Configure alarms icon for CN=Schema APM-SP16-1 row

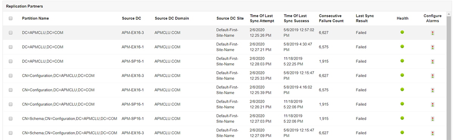[x=432, y=119]
